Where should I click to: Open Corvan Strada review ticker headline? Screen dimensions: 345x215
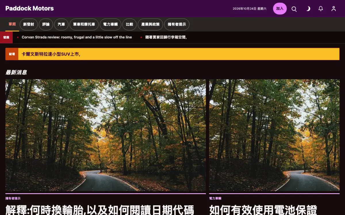pos(77,37)
